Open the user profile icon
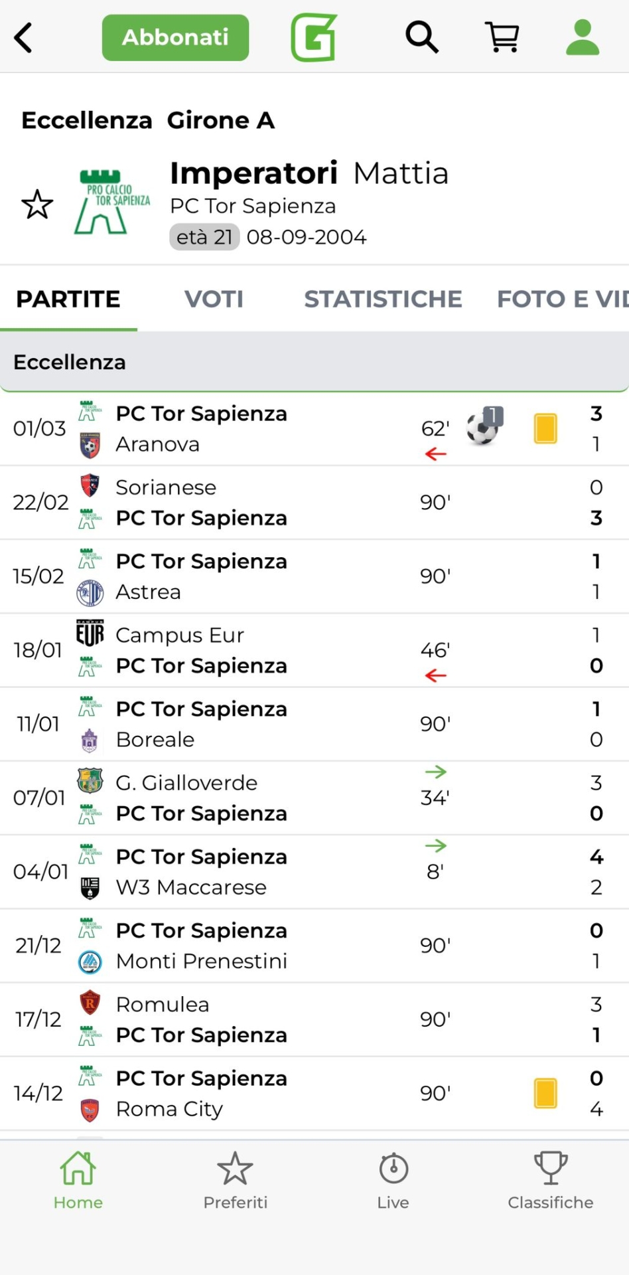The width and height of the screenshot is (629, 1275). click(583, 37)
